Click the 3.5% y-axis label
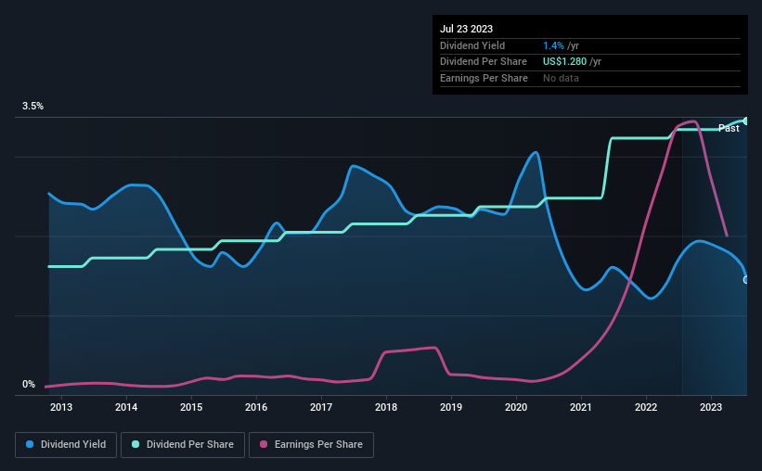Image resolution: width=762 pixels, height=471 pixels. [32, 107]
